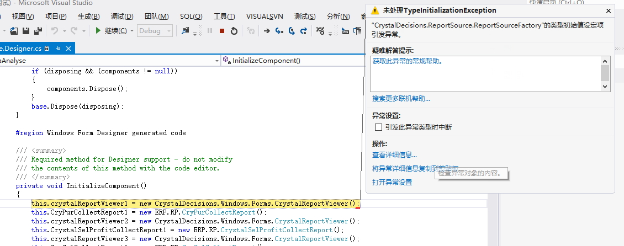Viewport: 624px width, 246px height.
Task: Click '#region Windows Form Designer generated code' line
Action: 101,133
